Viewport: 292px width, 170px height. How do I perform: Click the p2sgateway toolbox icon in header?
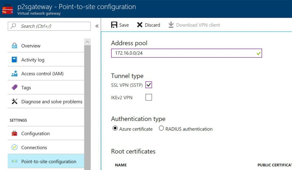tap(7, 9)
